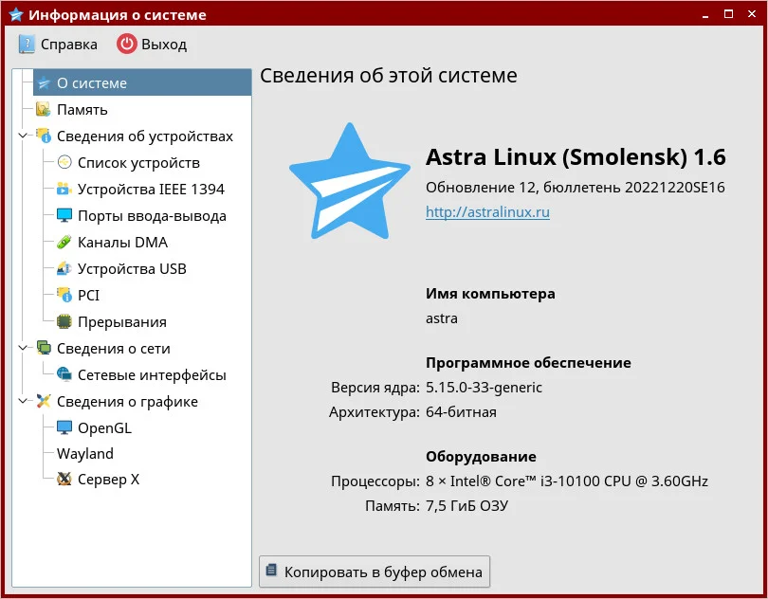Image resolution: width=768 pixels, height=599 pixels.
Task: Click the Обновление 12 bulletin text
Action: (575, 187)
